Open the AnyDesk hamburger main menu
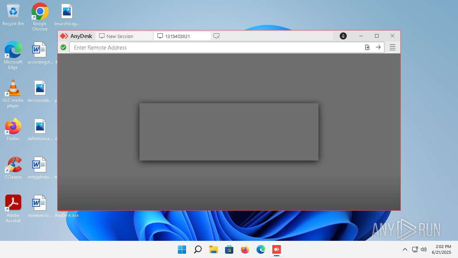Image resolution: width=458 pixels, height=258 pixels. pos(393,47)
